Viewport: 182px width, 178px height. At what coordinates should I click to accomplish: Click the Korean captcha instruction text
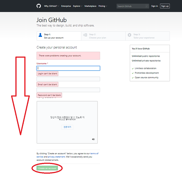[x=67, y=118]
